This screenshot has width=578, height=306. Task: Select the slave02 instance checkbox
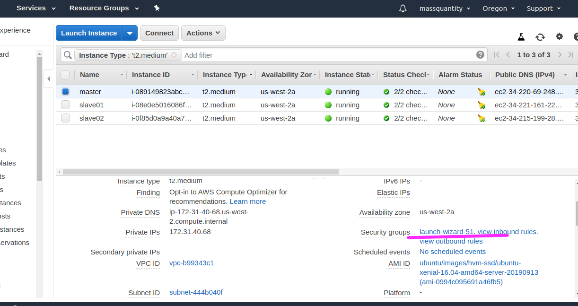pyautogui.click(x=65, y=118)
